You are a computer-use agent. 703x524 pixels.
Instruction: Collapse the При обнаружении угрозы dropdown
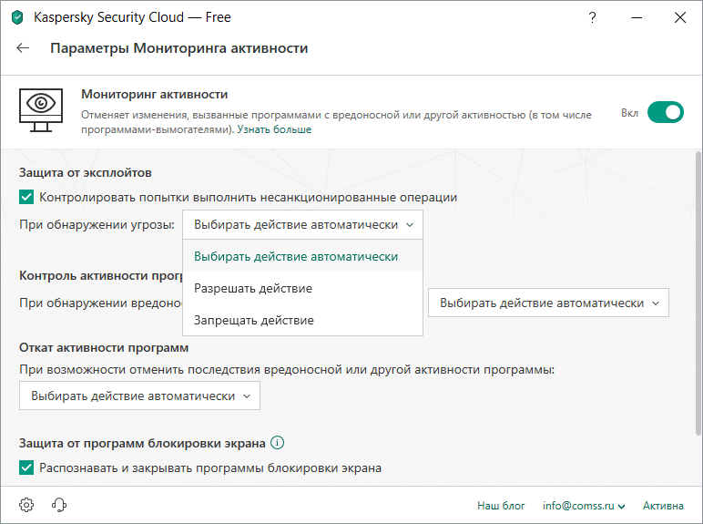302,224
